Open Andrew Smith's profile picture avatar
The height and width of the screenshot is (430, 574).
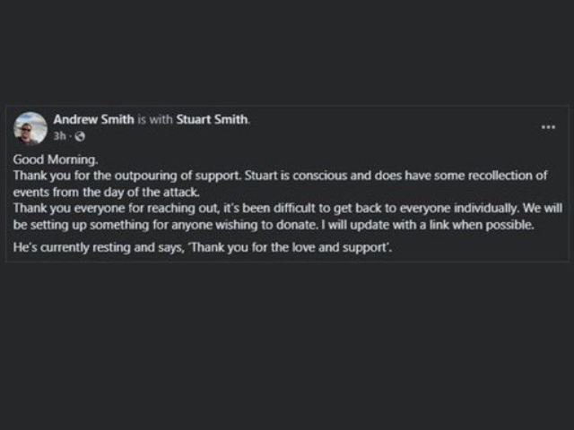coord(30,128)
